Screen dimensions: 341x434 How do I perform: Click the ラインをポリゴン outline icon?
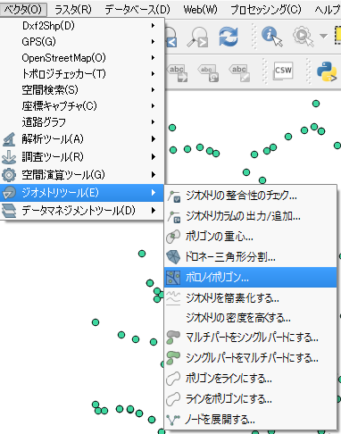(173, 399)
